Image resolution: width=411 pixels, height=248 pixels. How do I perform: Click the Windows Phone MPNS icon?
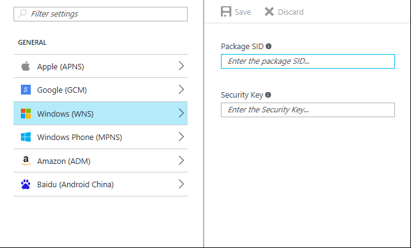pos(26,137)
